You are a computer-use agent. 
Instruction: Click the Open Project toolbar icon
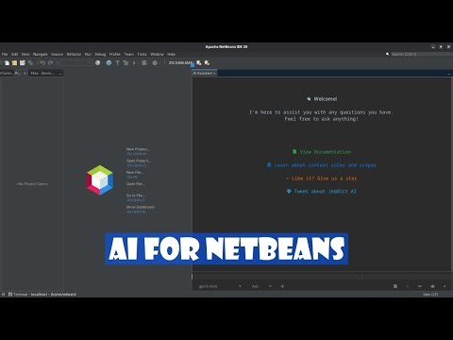tap(23, 63)
